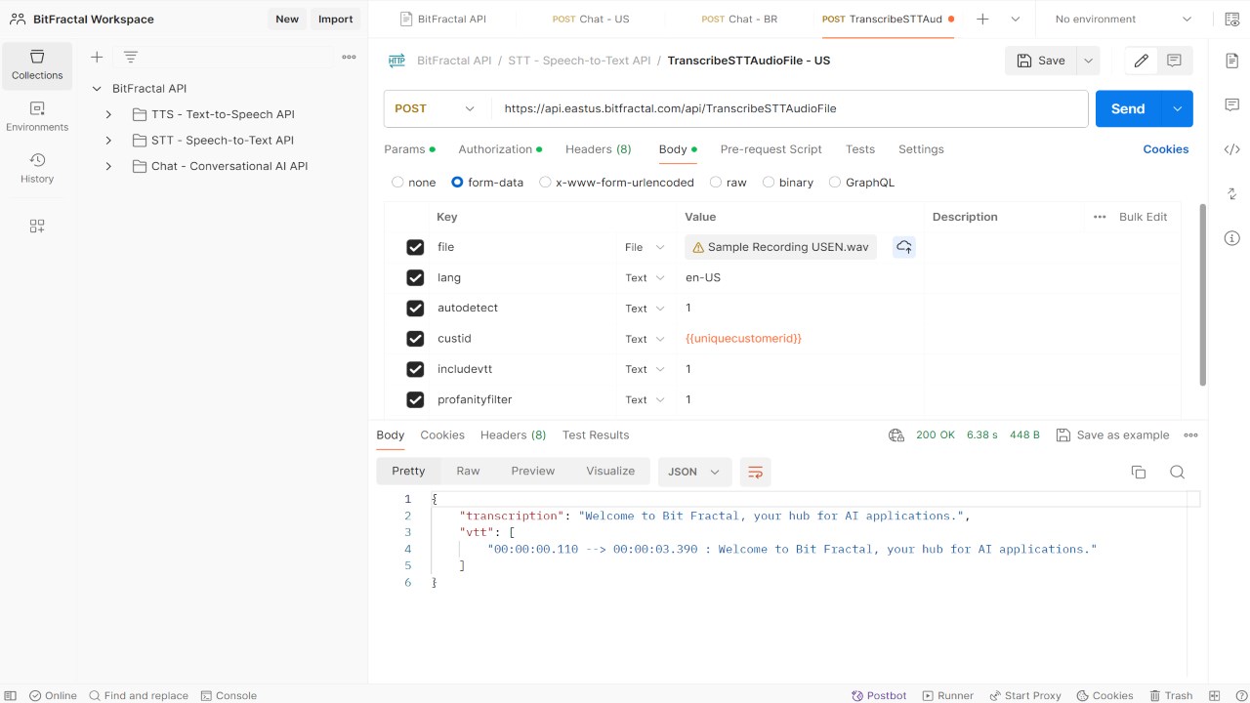
Task: Open the Comments icon in the right sidebar
Action: pyautogui.click(x=1231, y=104)
